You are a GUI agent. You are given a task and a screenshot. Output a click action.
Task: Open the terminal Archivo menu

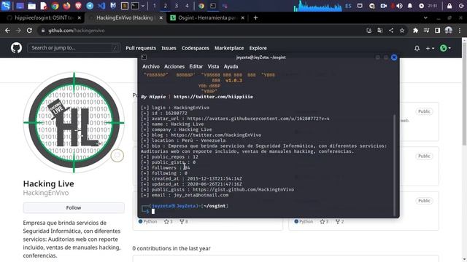pyautogui.click(x=151, y=66)
